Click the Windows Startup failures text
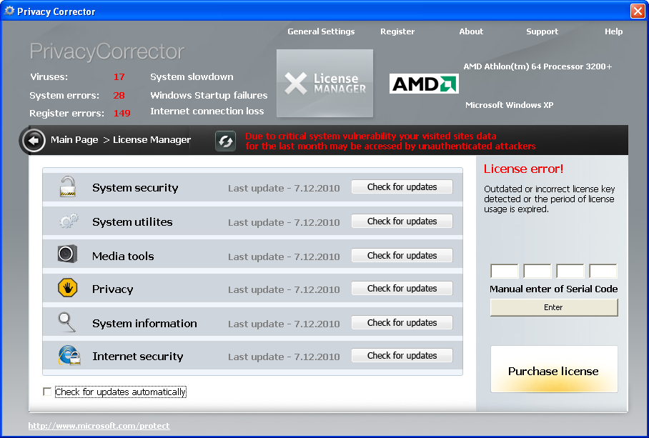Screen dimensions: 649x438 pos(209,96)
